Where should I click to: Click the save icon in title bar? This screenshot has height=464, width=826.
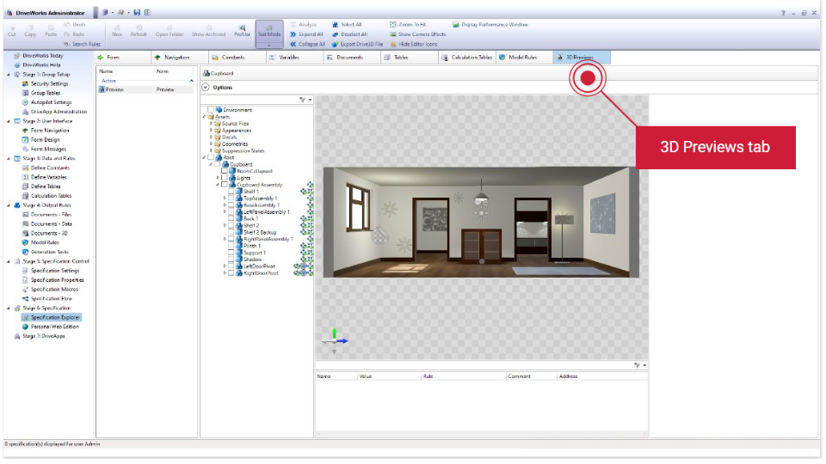click(137, 13)
